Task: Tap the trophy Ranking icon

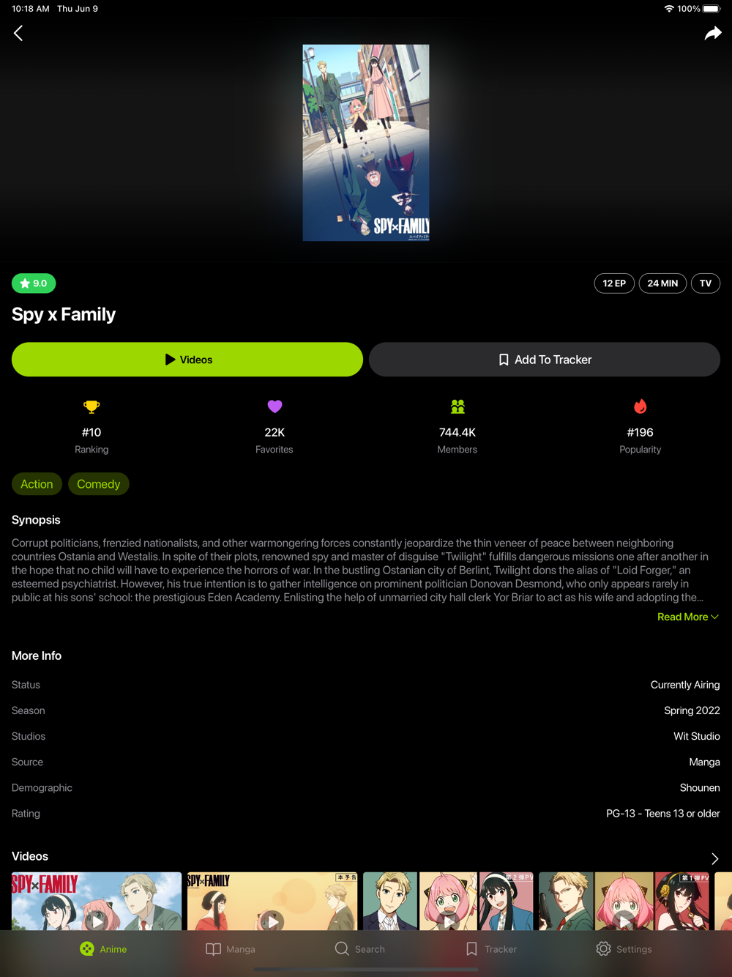Action: [91, 406]
